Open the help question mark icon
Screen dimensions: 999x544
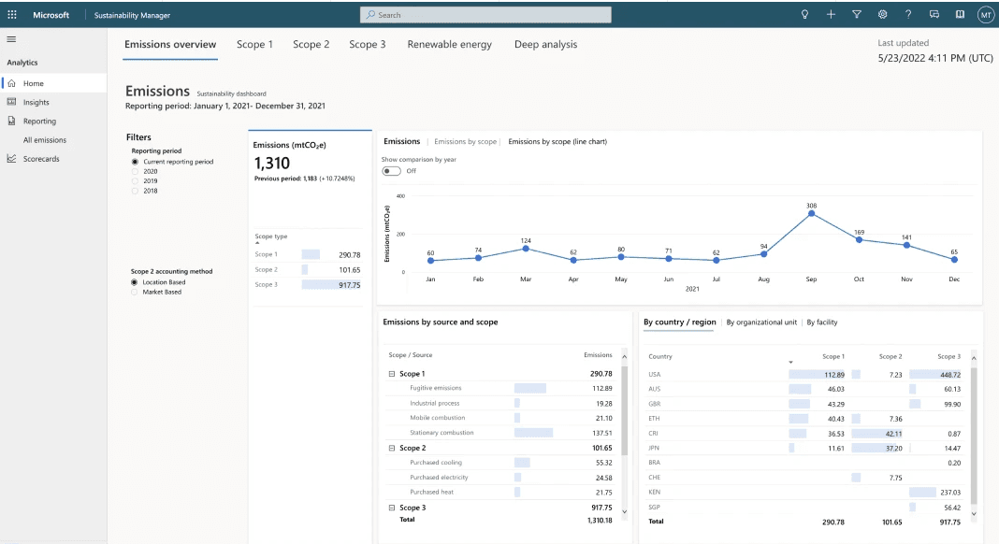coord(908,15)
